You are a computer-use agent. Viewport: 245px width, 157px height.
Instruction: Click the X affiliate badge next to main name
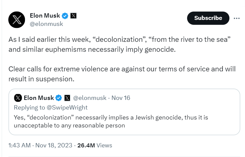(74, 16)
